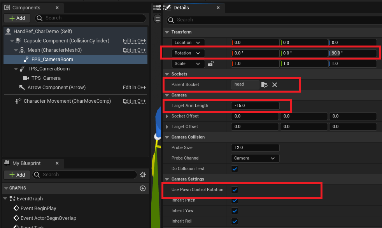382x228 pixels.
Task: Click Add button in Components panel
Action: pos(17,18)
